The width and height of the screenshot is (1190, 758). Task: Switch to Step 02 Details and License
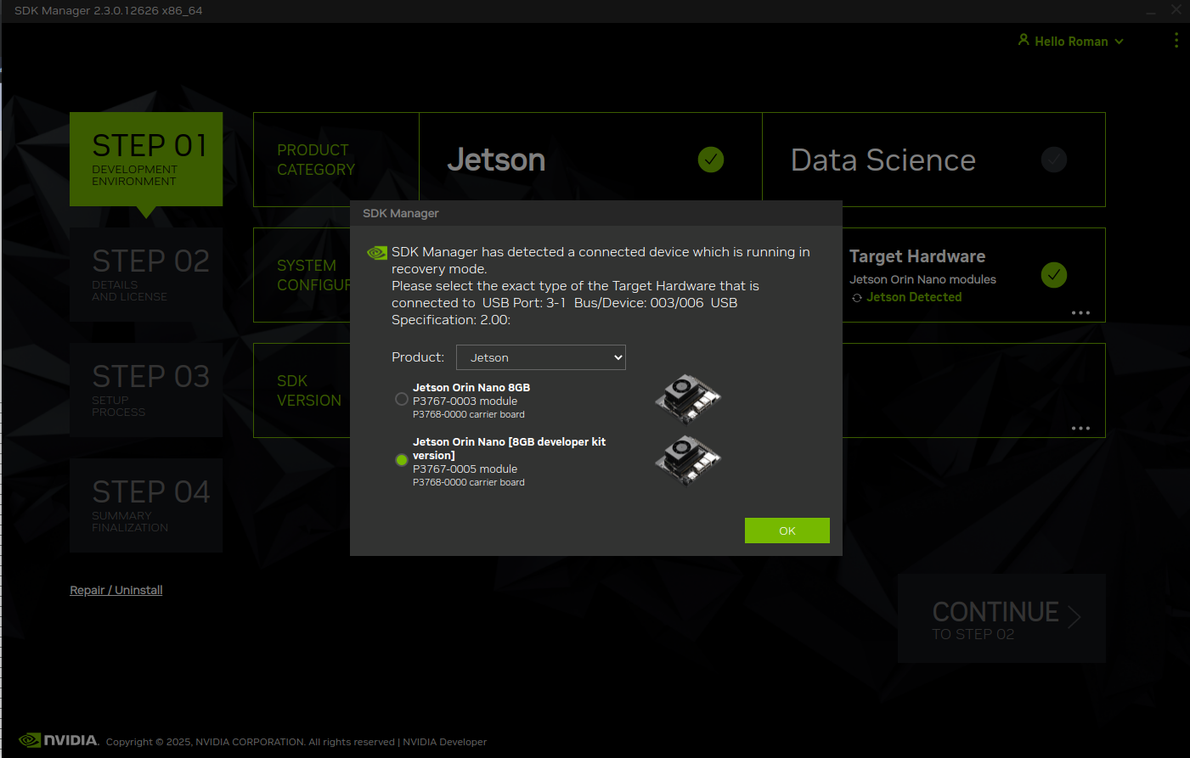click(146, 275)
